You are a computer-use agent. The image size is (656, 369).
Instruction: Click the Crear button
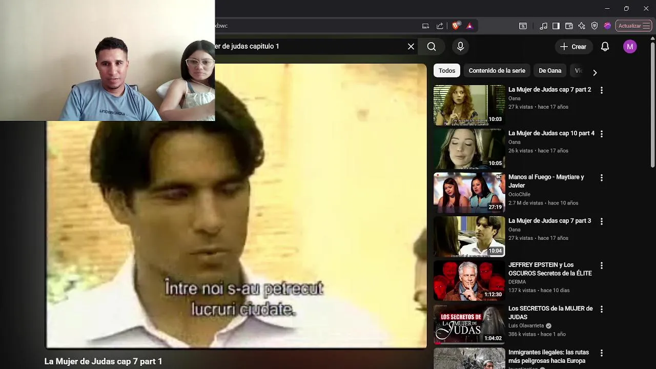(x=573, y=47)
